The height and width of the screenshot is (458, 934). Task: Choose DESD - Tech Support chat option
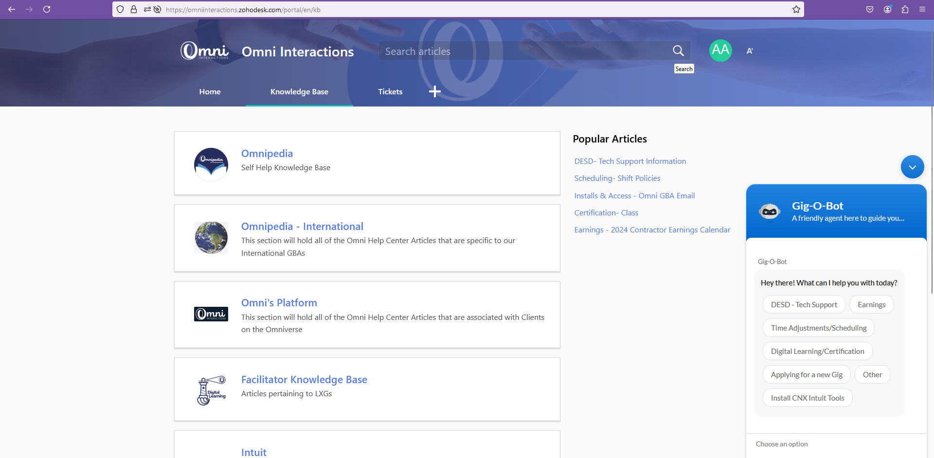coord(804,305)
